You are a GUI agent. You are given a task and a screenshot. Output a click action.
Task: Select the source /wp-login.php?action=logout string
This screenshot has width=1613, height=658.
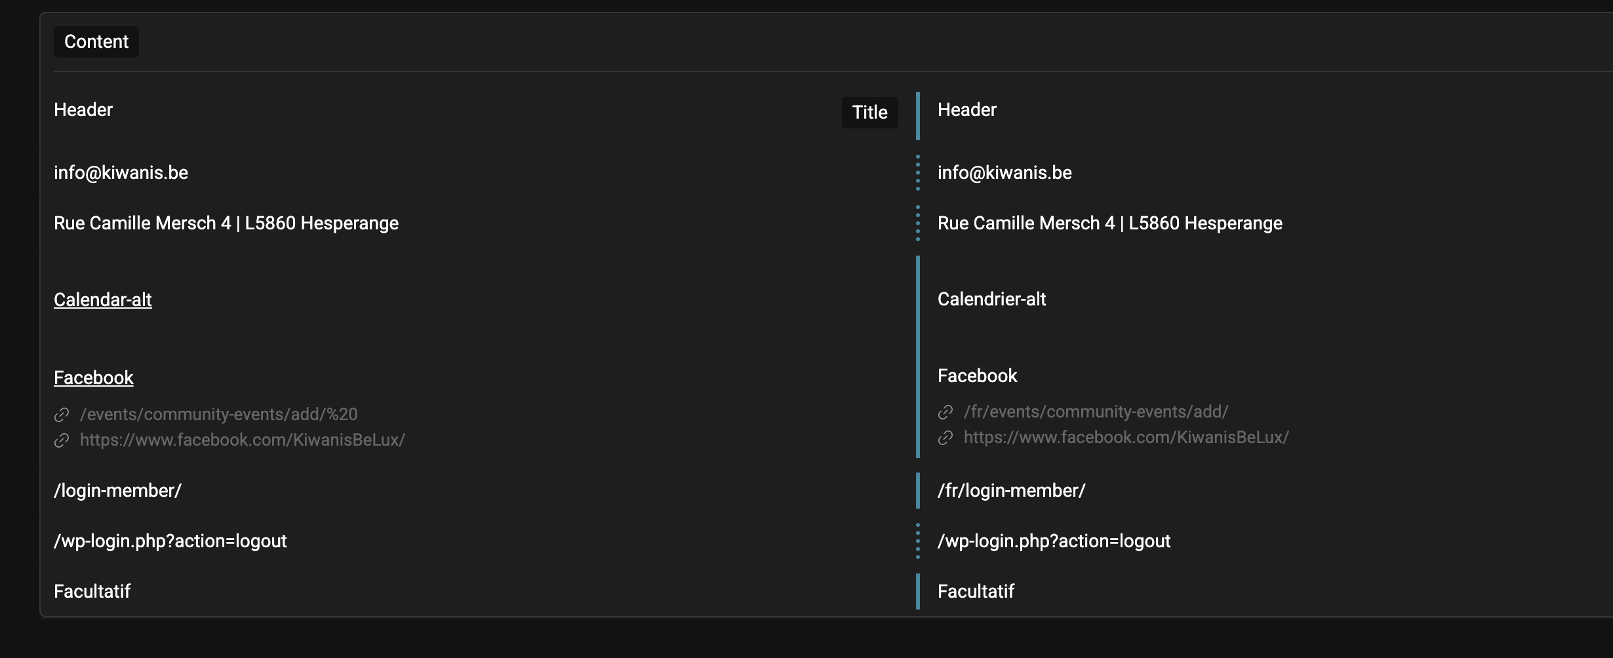point(170,541)
